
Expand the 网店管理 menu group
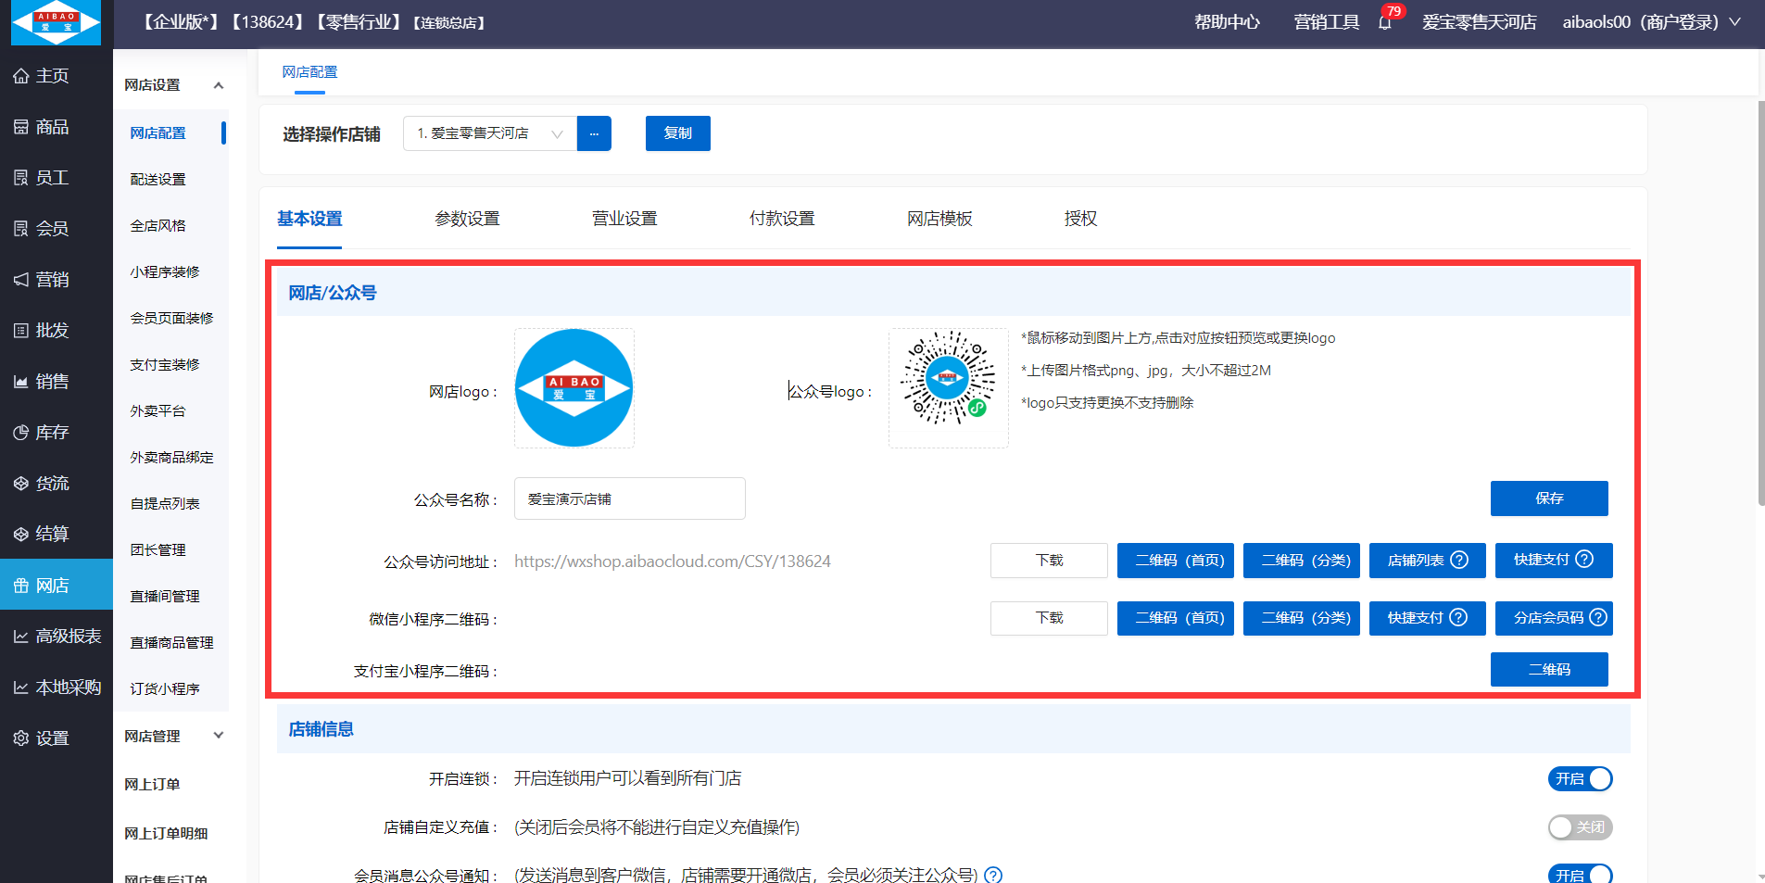point(219,736)
